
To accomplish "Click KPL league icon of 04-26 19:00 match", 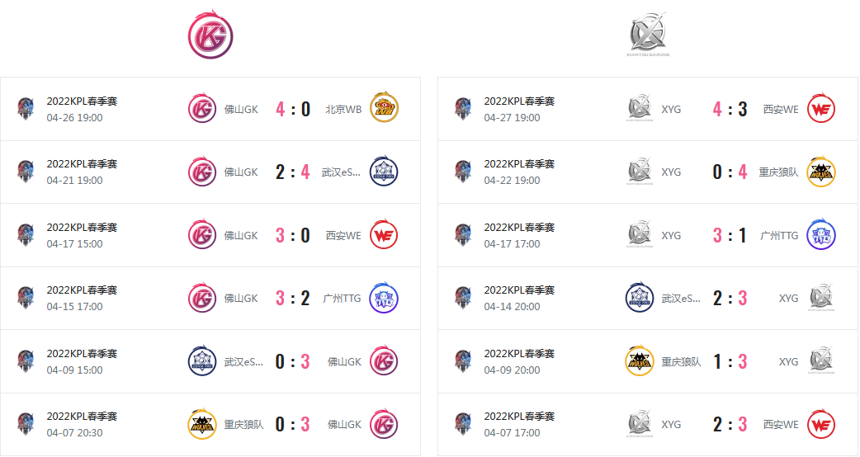I will pos(26,109).
